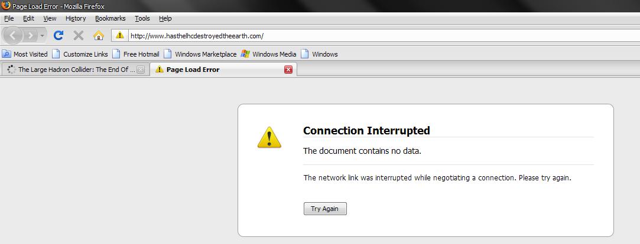Open the Windows Media bookmark

coord(268,54)
